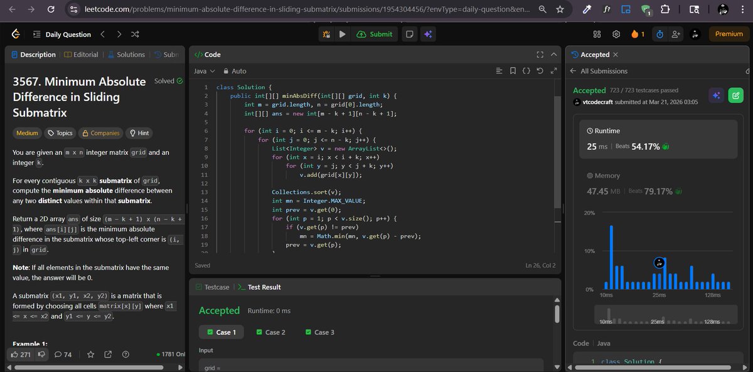Open the Daily Question problem list
The image size is (753, 372).
[x=61, y=35]
